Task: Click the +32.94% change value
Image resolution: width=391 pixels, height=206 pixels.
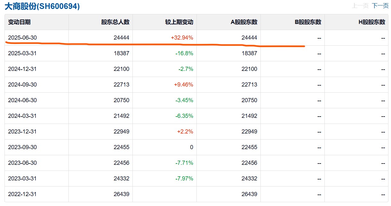Action: [182, 38]
